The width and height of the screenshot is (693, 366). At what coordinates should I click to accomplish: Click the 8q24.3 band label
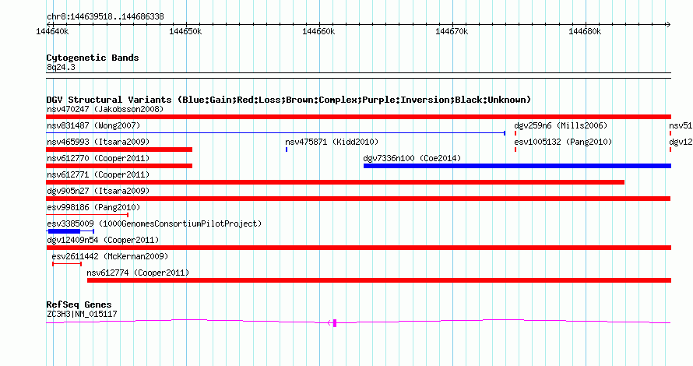coord(61,67)
